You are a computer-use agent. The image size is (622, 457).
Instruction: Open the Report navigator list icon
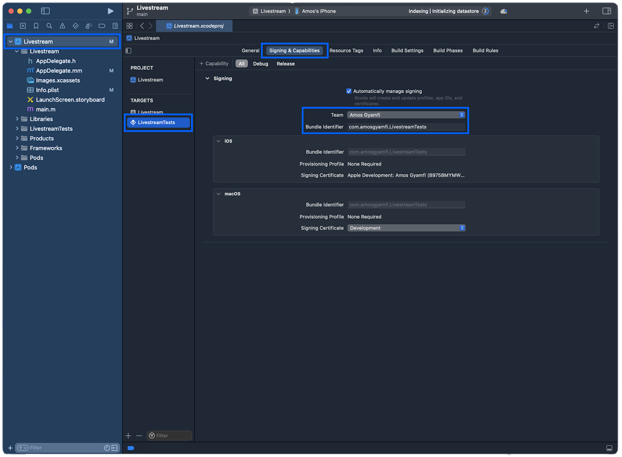115,26
